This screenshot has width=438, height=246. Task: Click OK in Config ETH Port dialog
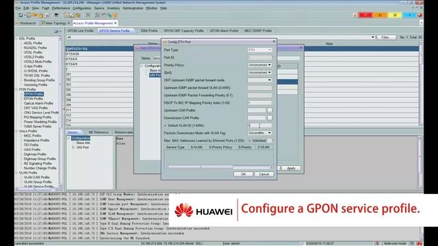(x=244, y=174)
